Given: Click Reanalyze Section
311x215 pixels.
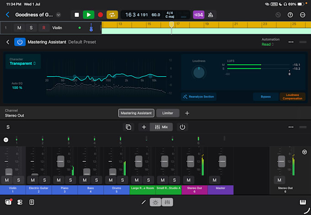Looking at the screenshot, I should click(x=199, y=97).
